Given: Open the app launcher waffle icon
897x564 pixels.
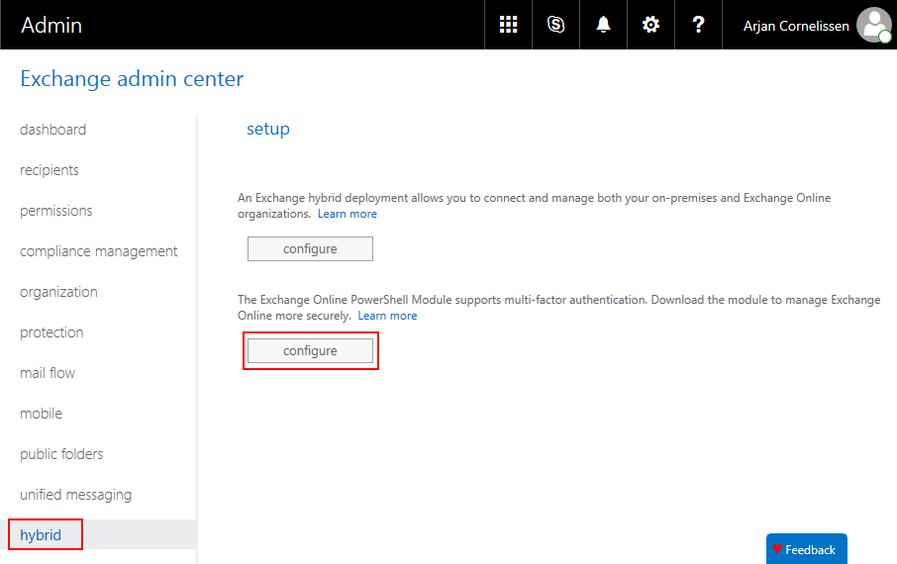Looking at the screenshot, I should [508, 25].
